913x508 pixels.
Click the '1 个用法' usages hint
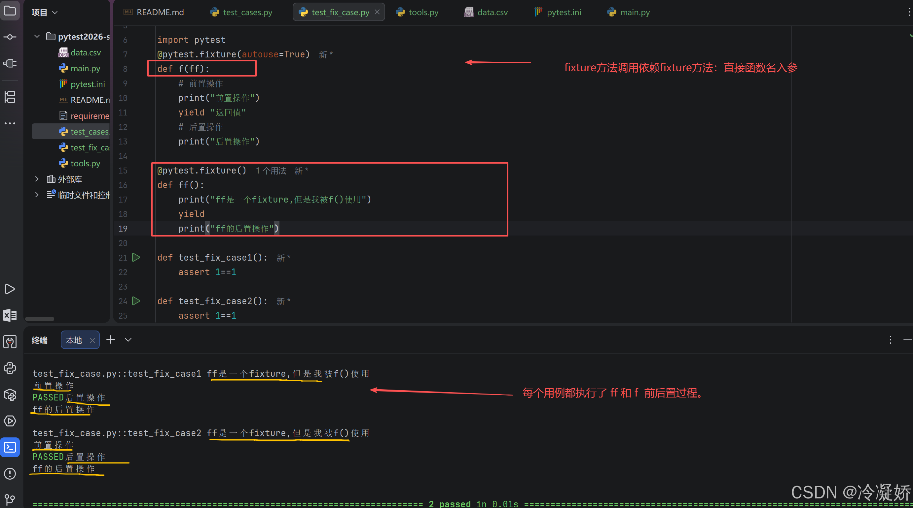(x=271, y=171)
